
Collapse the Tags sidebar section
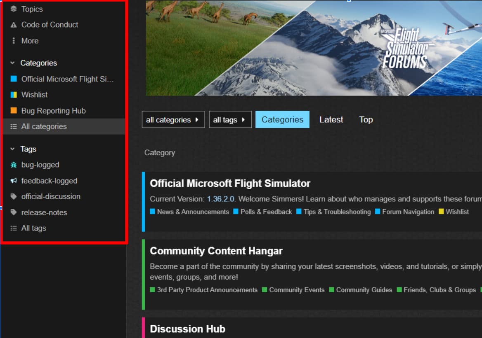click(x=12, y=149)
